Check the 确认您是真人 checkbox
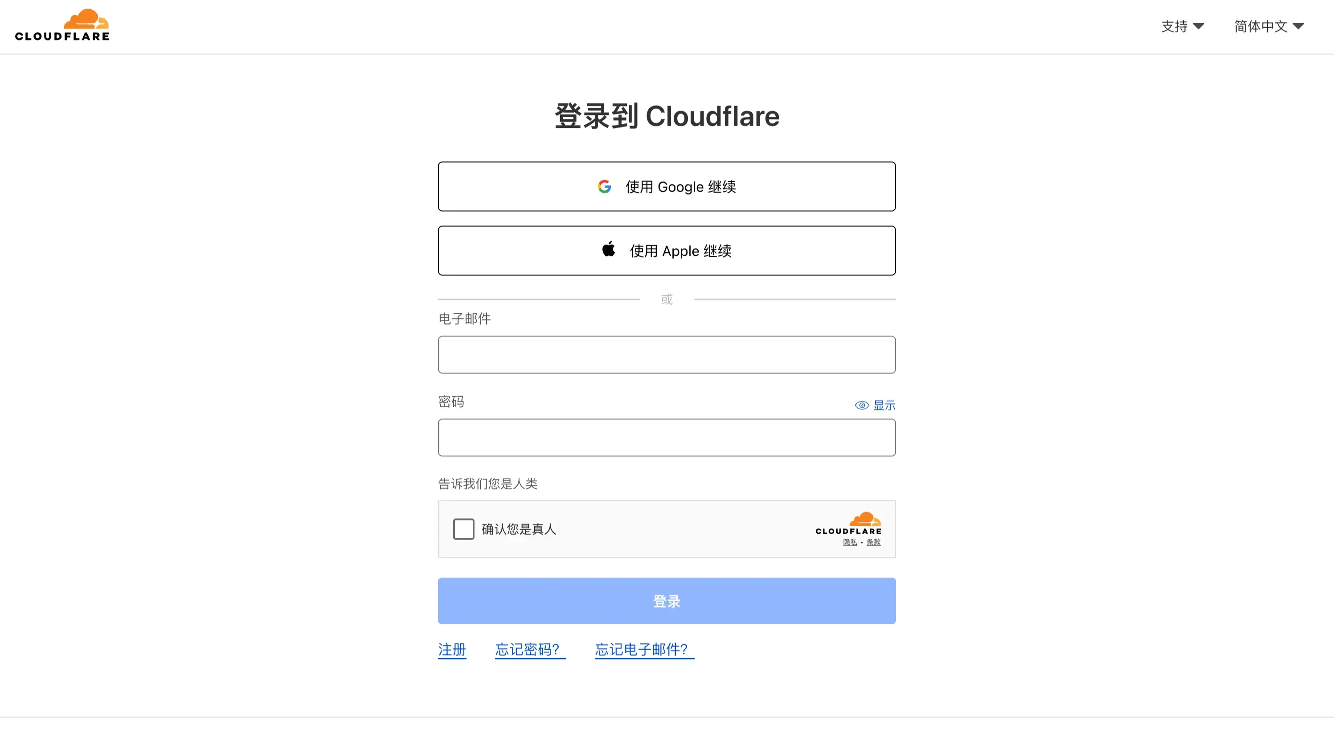 (463, 529)
